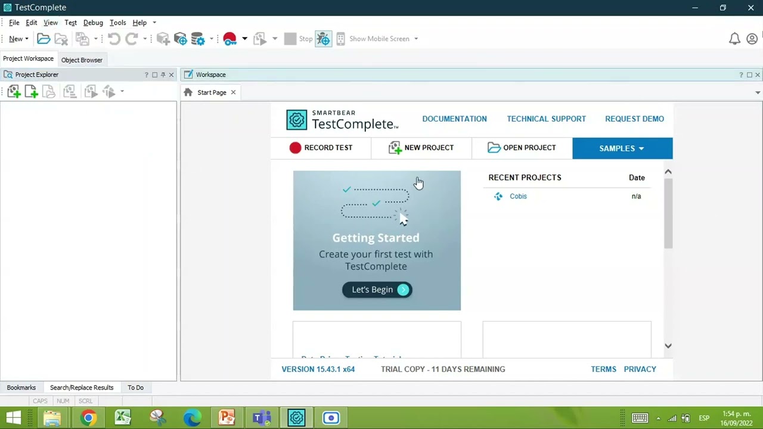The width and height of the screenshot is (763, 429).
Task: Click the third Project Explorer toolbar icon
Action: coord(49,92)
